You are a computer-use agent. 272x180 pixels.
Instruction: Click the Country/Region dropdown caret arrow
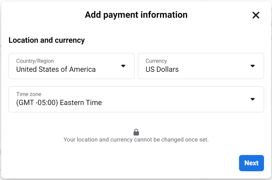[123, 66]
